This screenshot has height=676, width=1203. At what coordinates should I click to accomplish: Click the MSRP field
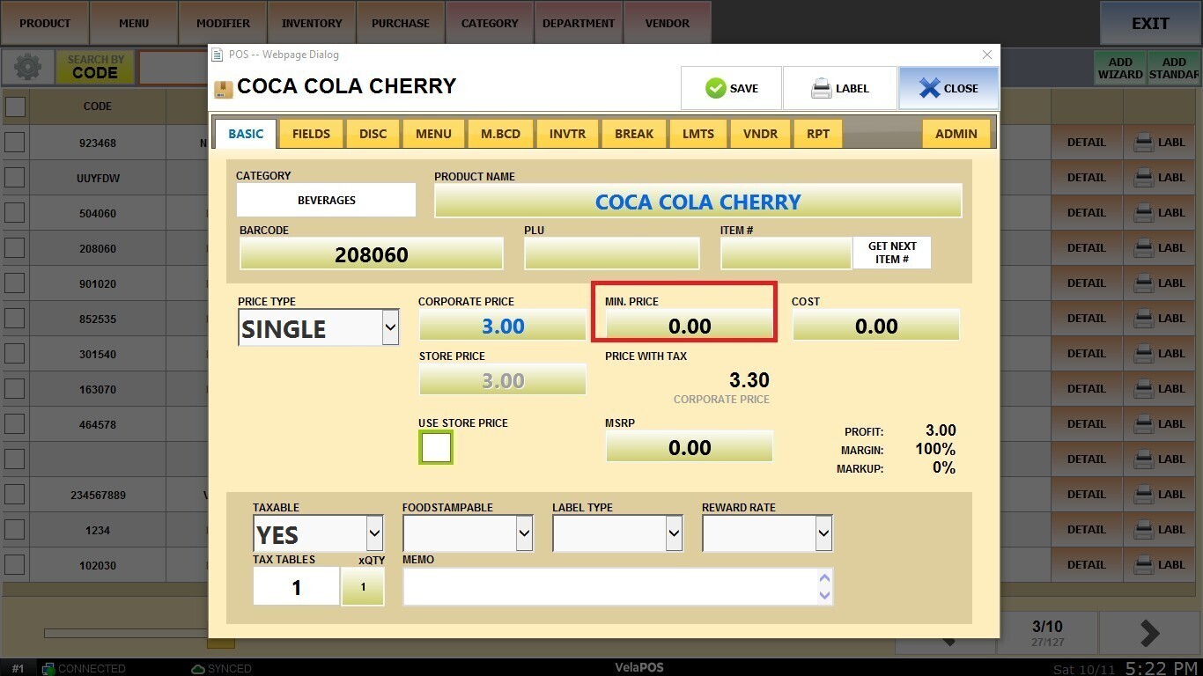(690, 447)
